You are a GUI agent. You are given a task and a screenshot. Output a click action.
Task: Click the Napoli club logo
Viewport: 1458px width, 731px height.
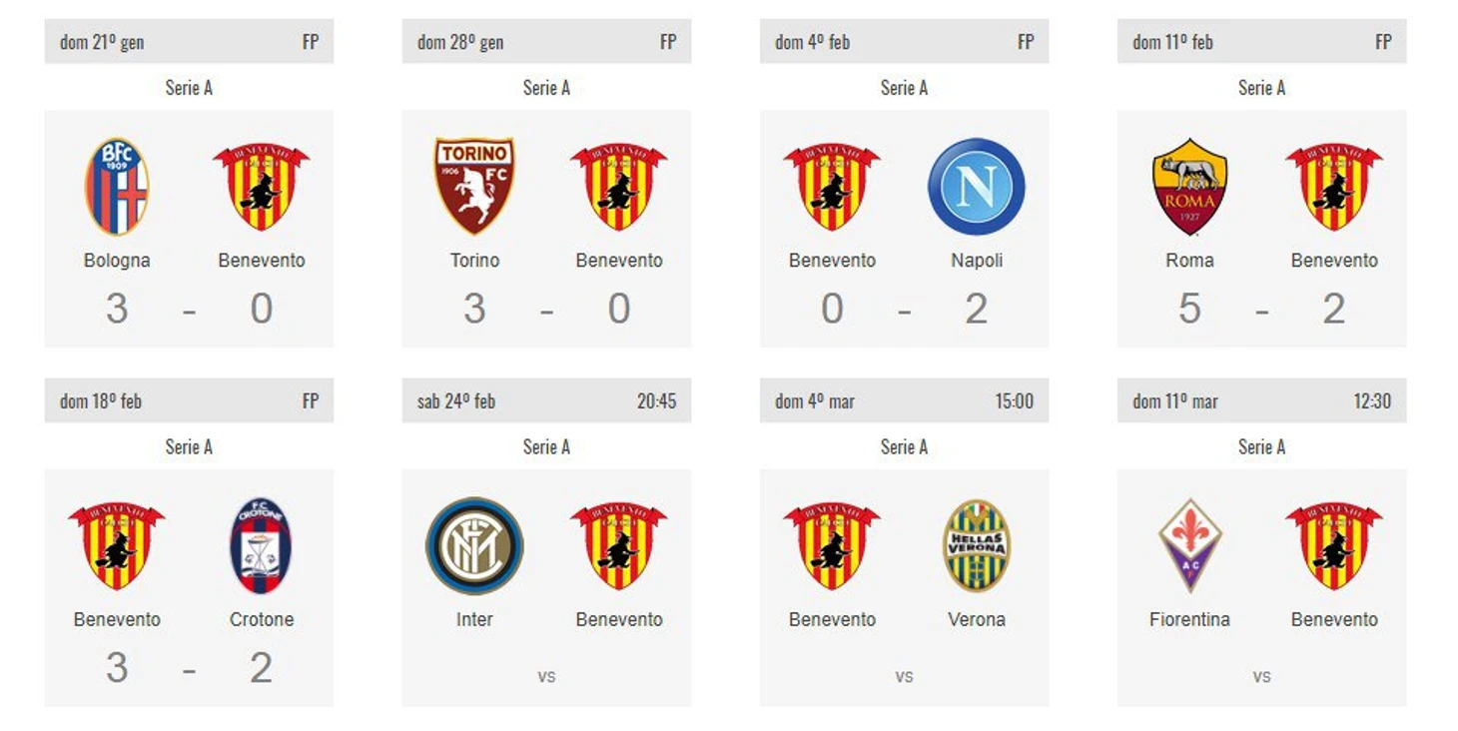tap(977, 187)
